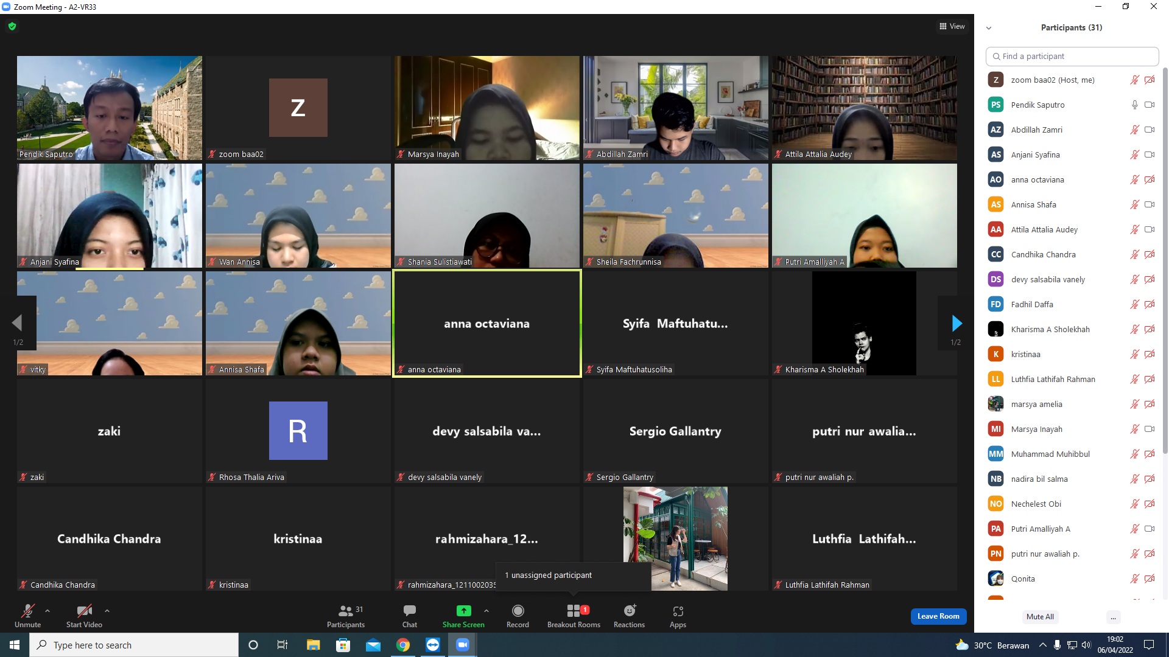Image resolution: width=1169 pixels, height=657 pixels.
Task: Click the Leave Room button
Action: [938, 616]
